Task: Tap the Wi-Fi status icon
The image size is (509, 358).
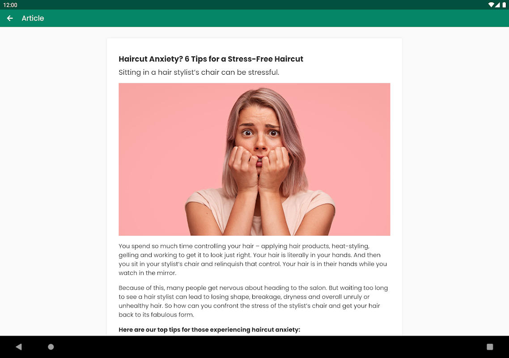Action: click(x=491, y=5)
